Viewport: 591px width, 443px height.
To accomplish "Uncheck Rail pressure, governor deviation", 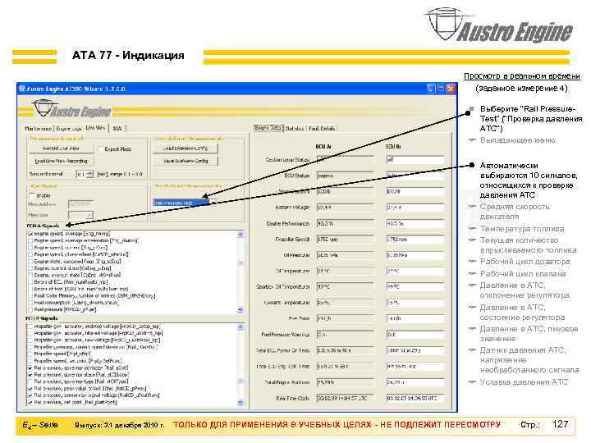I will [x=30, y=368].
